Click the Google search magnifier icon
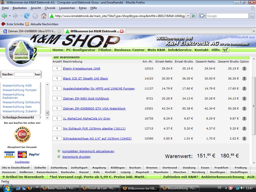 (251, 16)
